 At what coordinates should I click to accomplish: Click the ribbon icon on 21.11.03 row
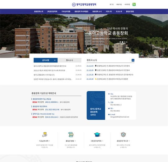tap(96, 66)
